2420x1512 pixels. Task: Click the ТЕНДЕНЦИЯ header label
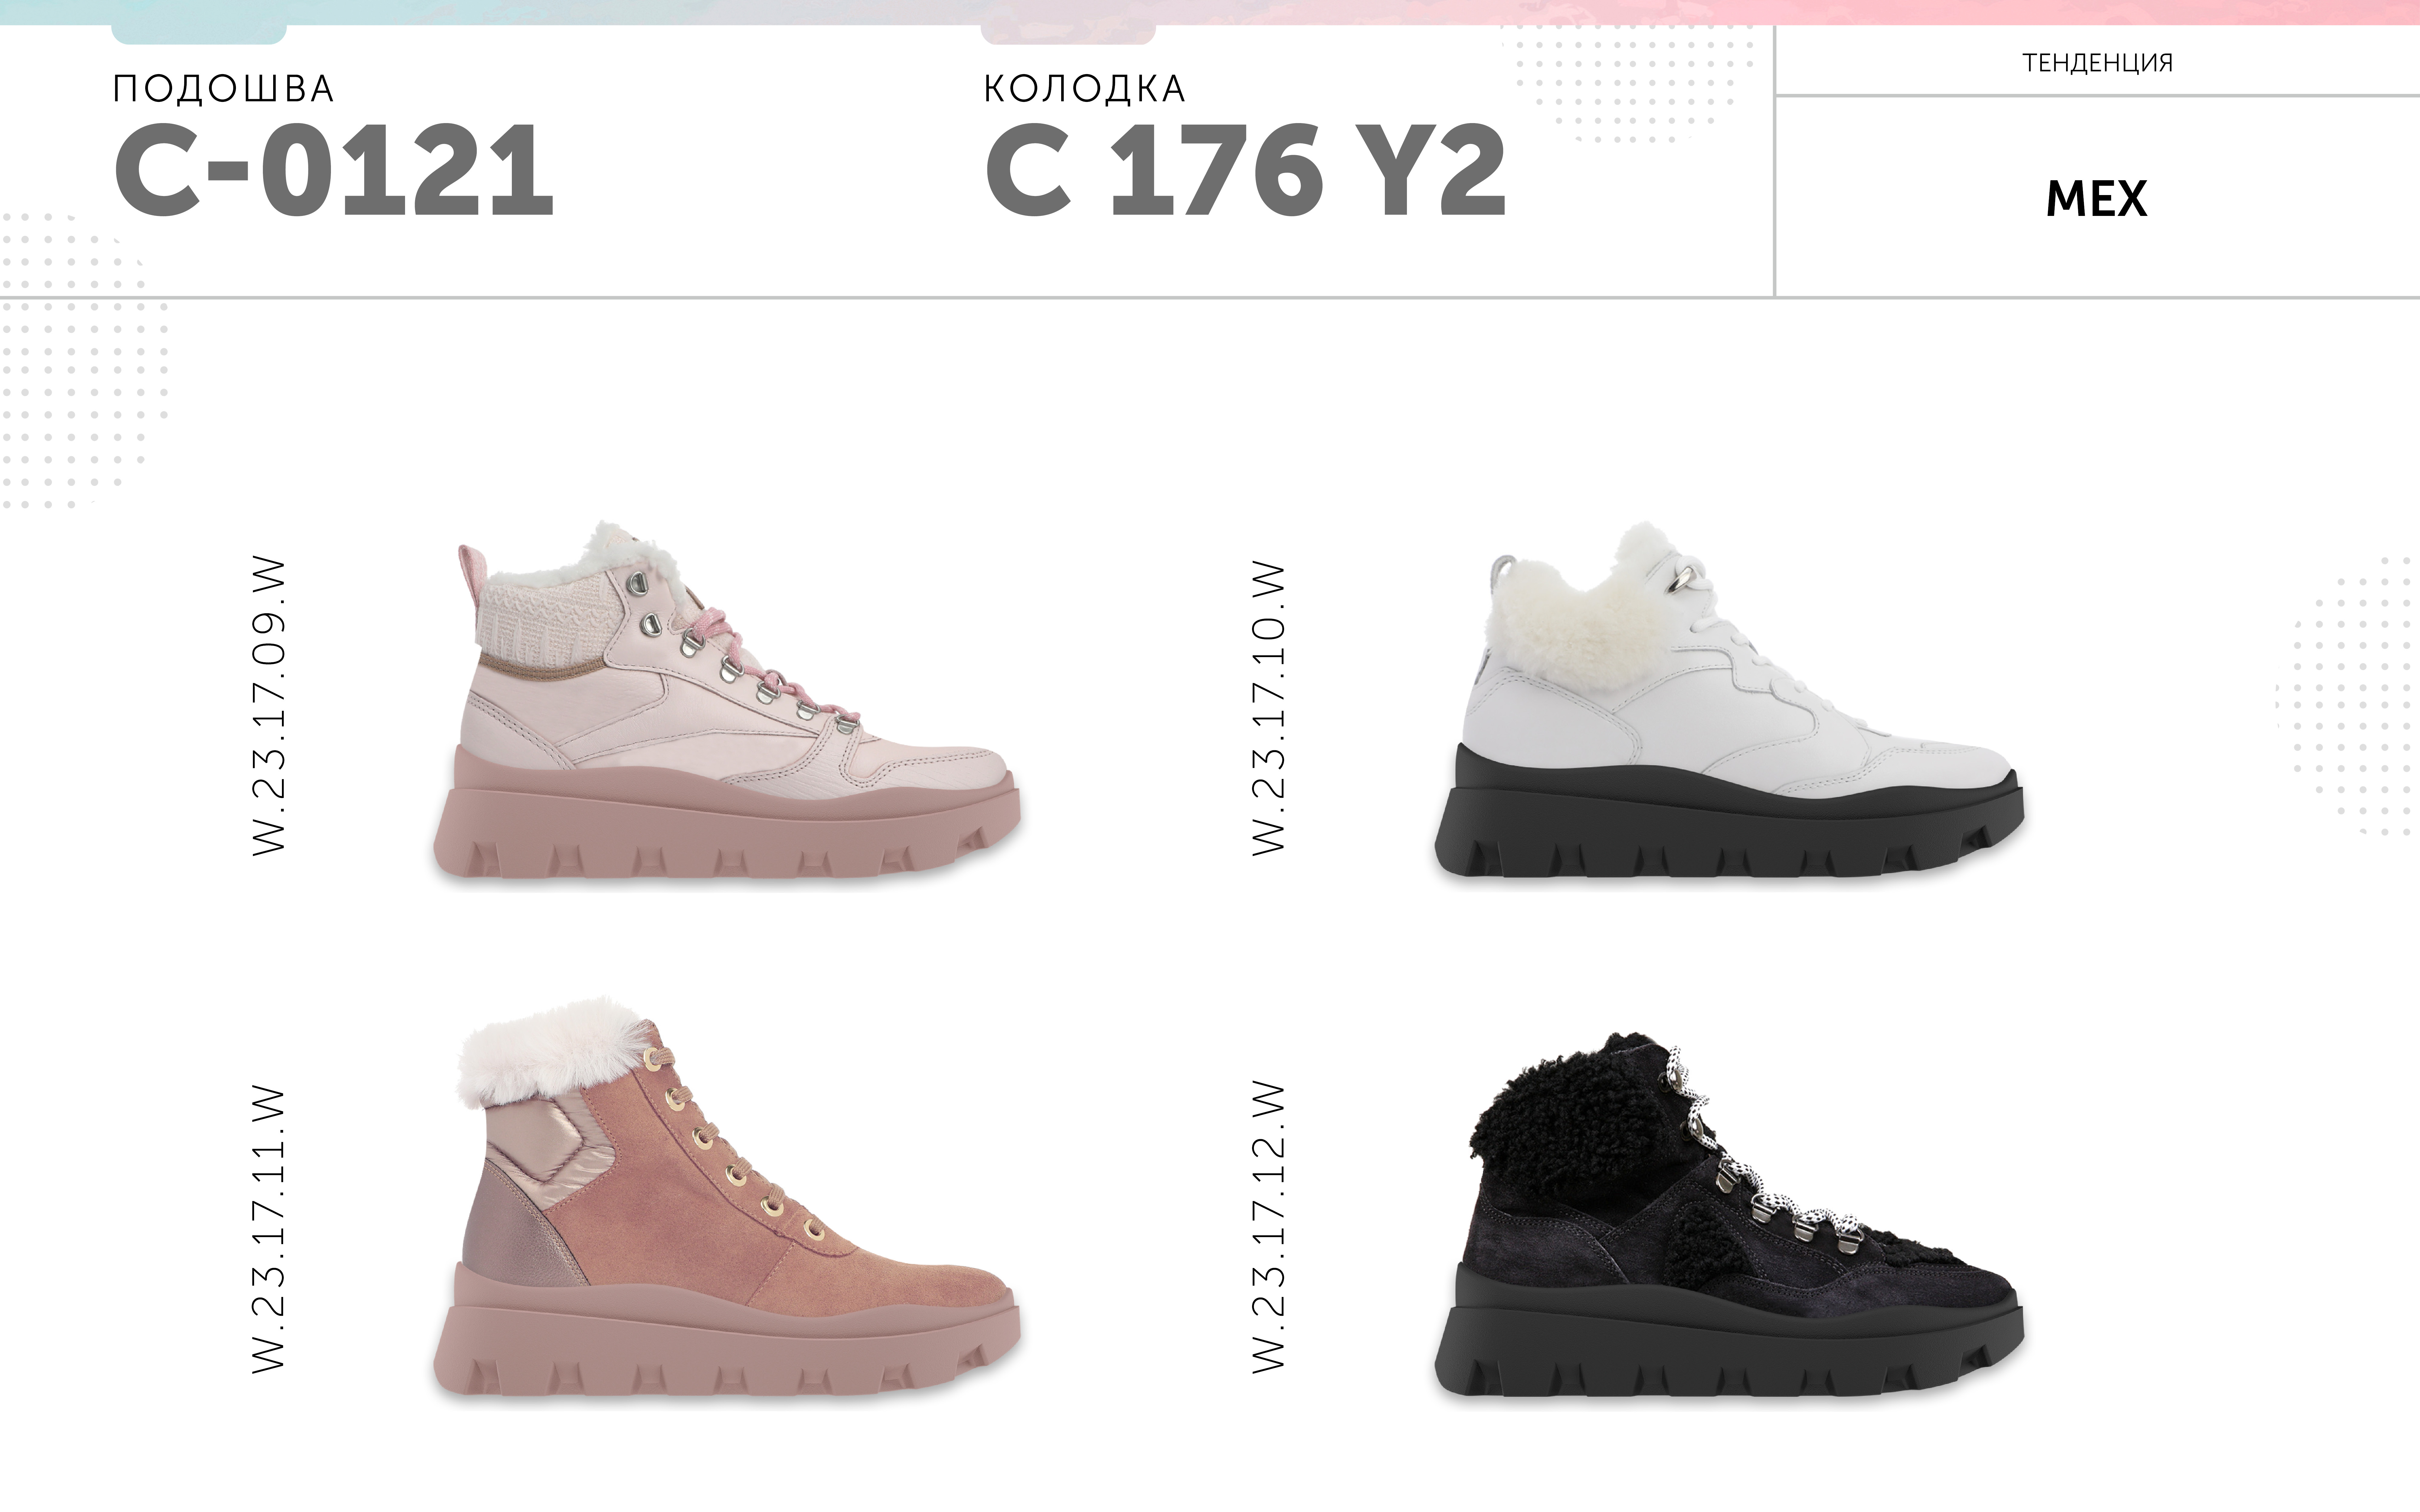click(x=2097, y=63)
